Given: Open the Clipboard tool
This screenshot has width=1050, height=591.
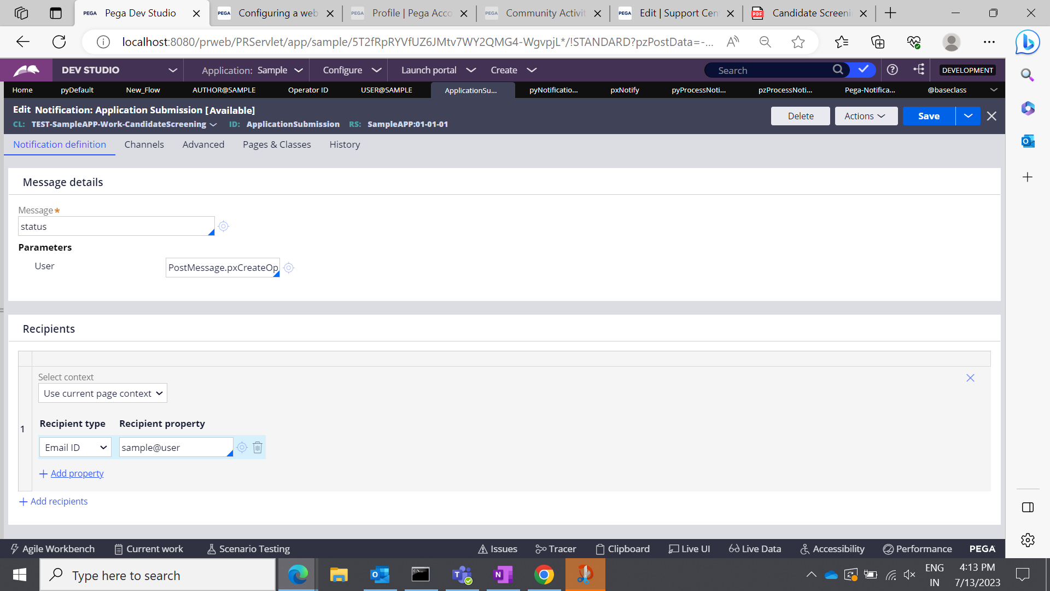Looking at the screenshot, I should pos(622,549).
